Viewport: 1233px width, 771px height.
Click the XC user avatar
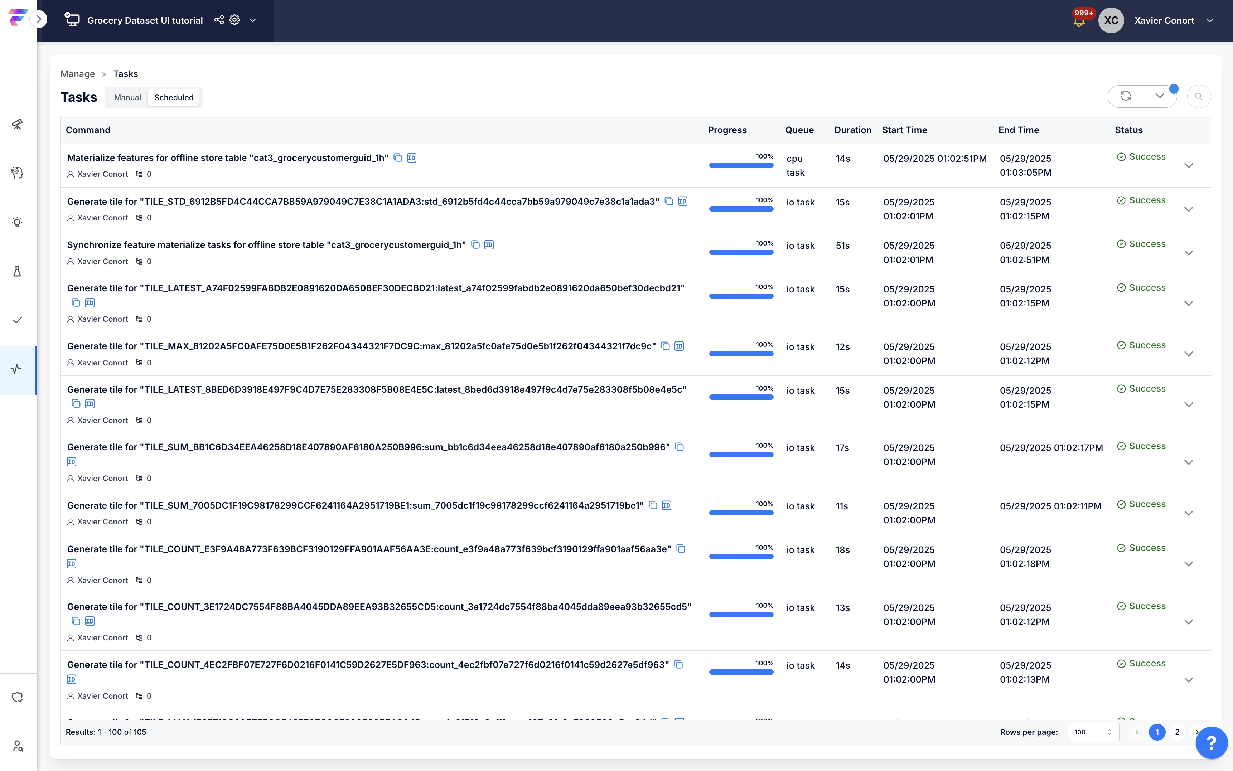pyautogui.click(x=1111, y=20)
